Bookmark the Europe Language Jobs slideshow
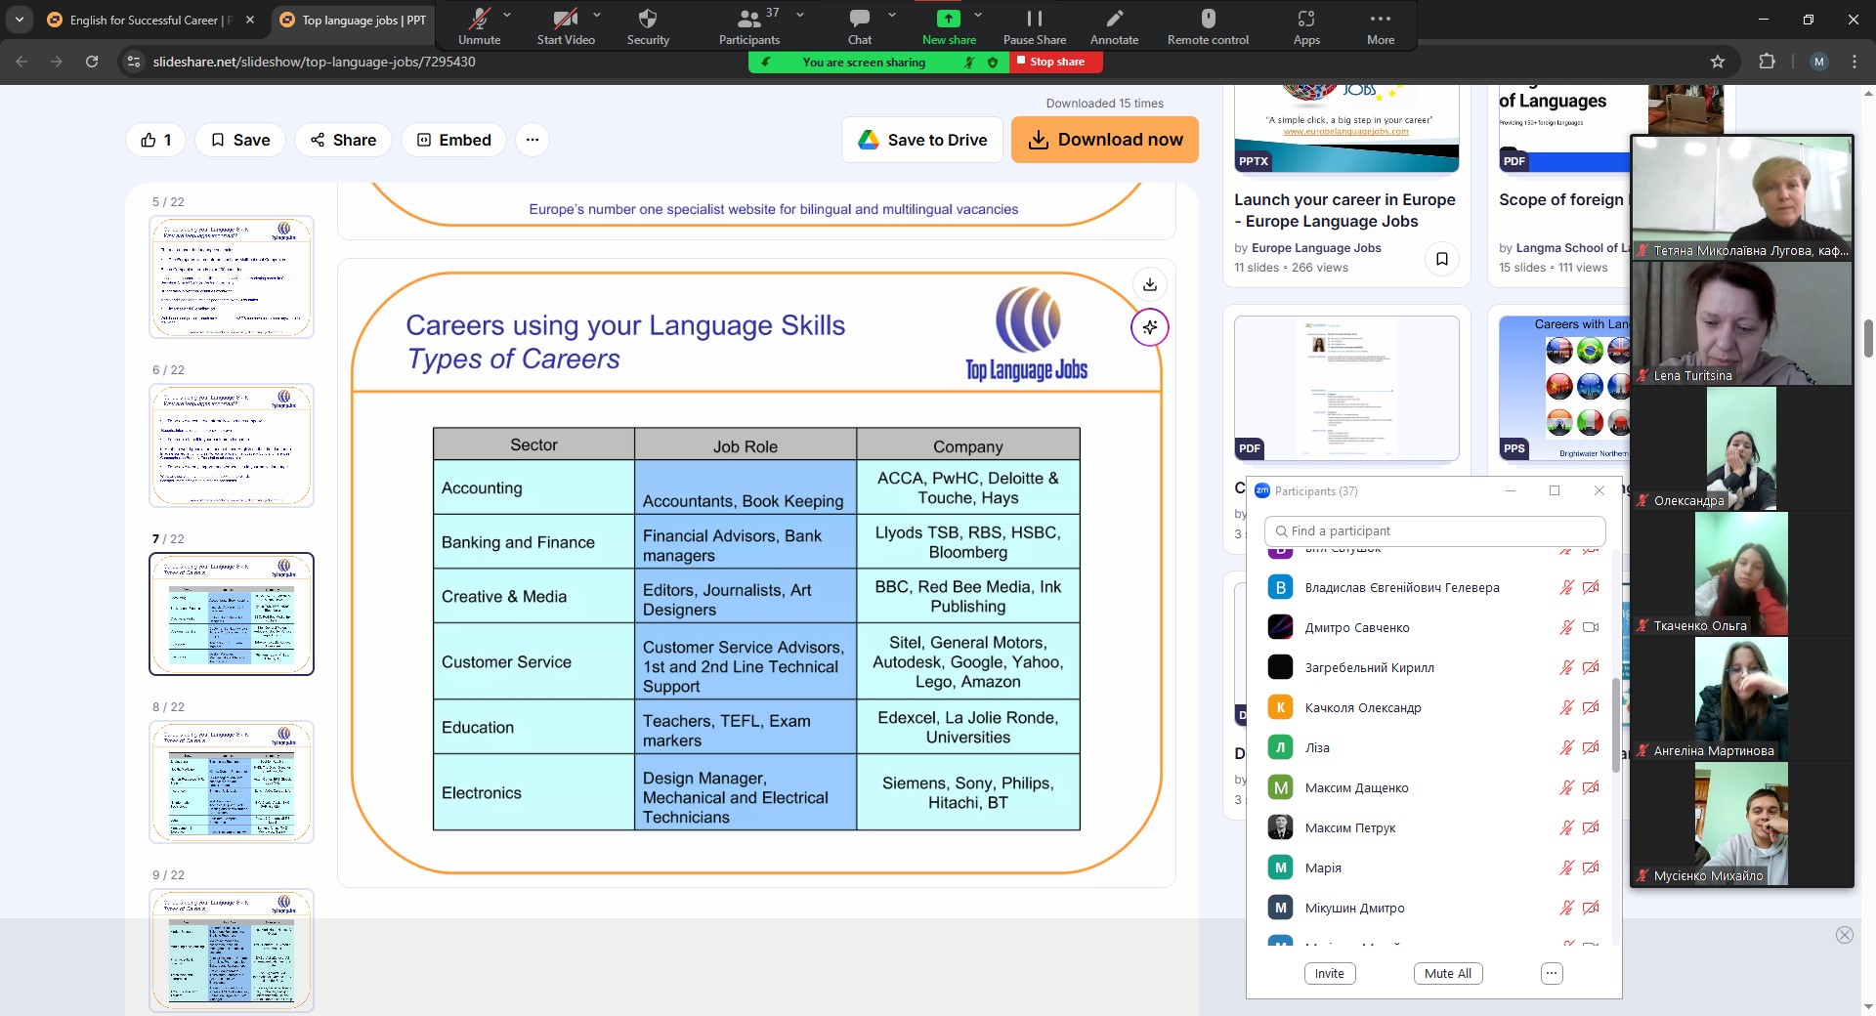Image resolution: width=1876 pixels, height=1016 pixels. click(1441, 259)
